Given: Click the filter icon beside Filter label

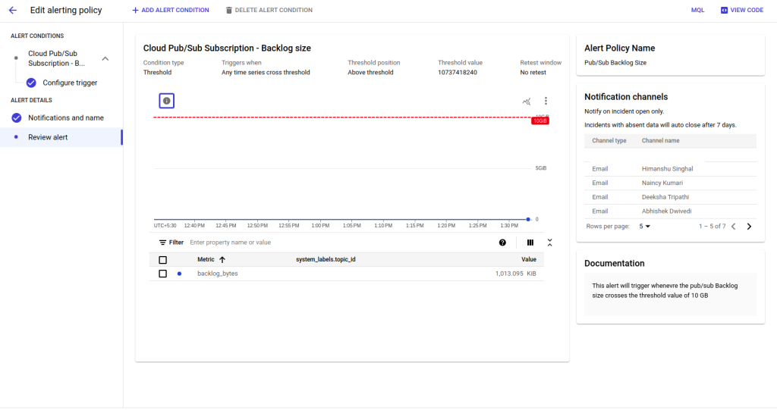Looking at the screenshot, I should (x=162, y=243).
